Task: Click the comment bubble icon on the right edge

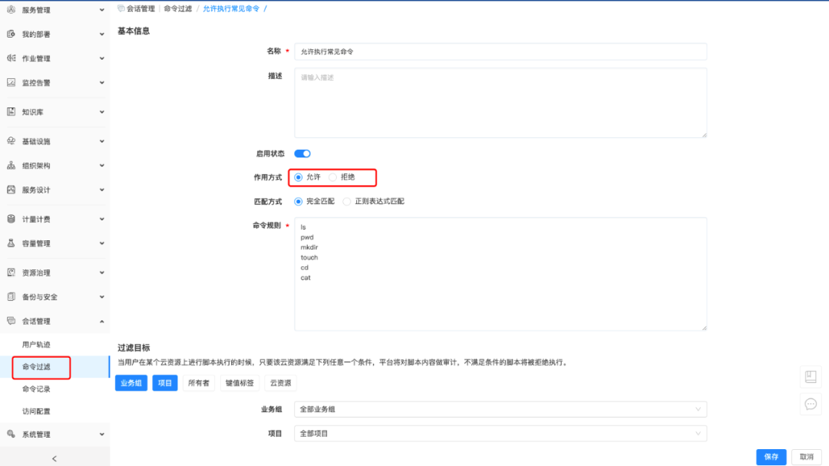Action: (811, 404)
